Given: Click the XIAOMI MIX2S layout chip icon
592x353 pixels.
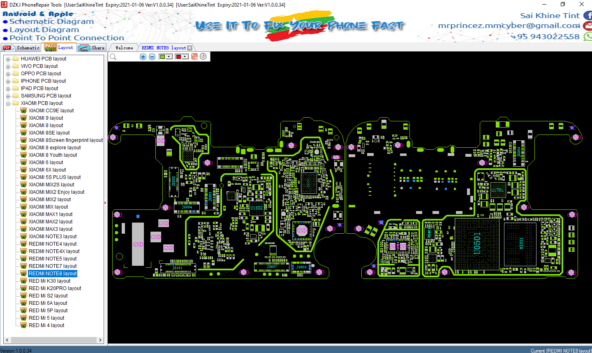Looking at the screenshot, I should (23, 185).
